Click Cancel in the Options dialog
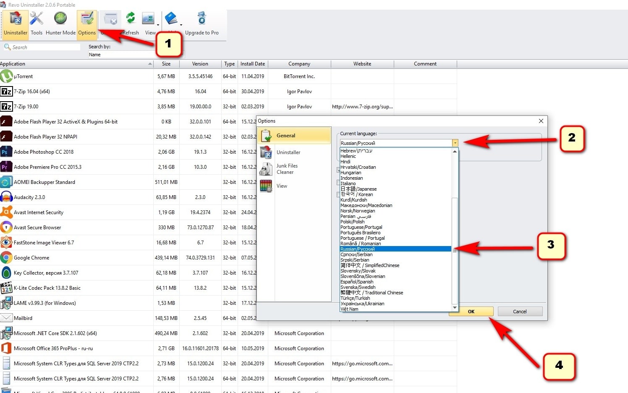Image resolution: width=628 pixels, height=393 pixels. pos(520,312)
